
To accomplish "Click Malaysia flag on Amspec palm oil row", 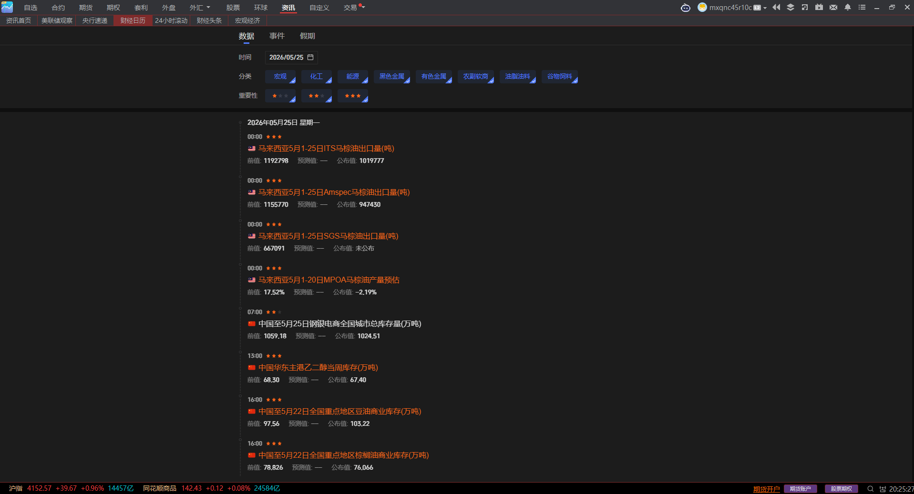I will point(252,192).
